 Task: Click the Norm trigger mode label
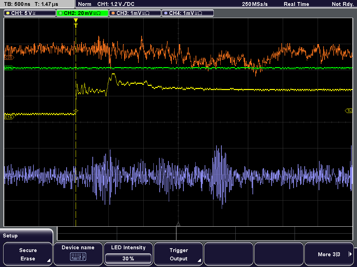[x=85, y=4]
